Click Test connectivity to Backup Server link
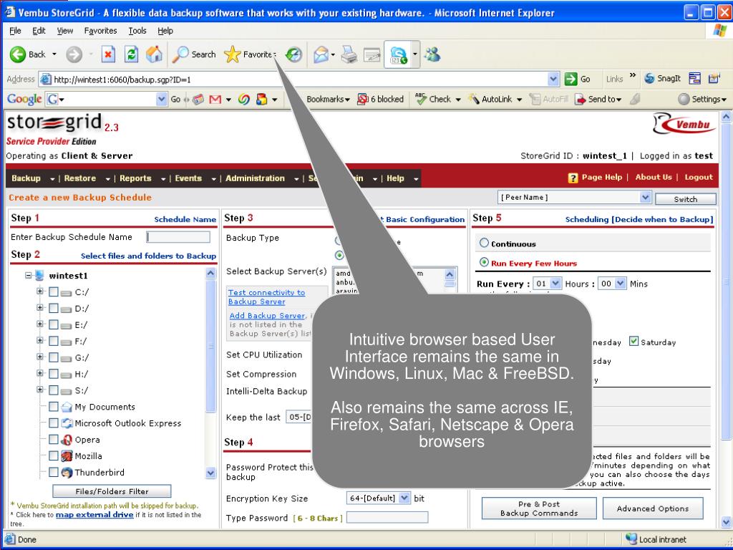The height and width of the screenshot is (550, 733). click(x=266, y=297)
